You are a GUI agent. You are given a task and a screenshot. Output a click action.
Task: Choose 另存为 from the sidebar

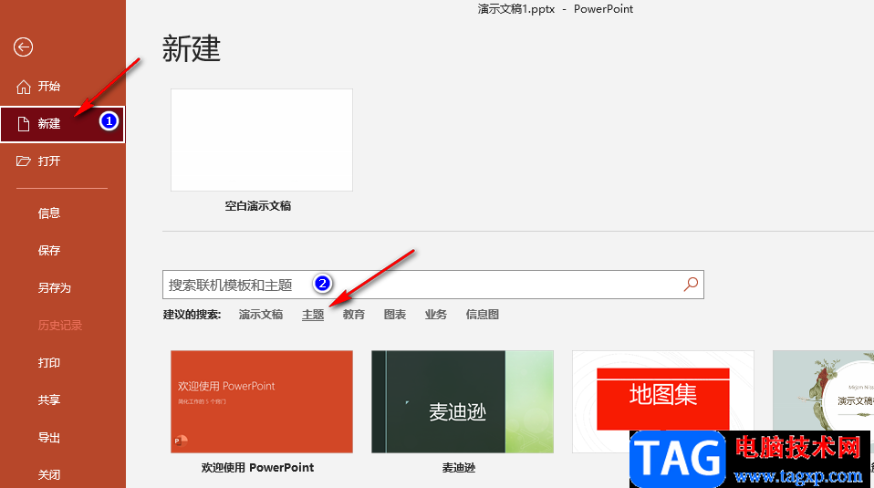[x=54, y=287]
